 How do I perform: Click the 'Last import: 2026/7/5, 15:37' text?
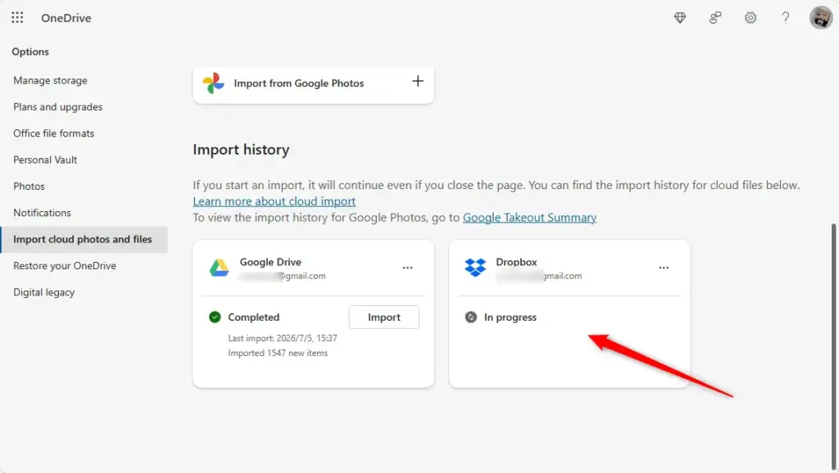(283, 338)
